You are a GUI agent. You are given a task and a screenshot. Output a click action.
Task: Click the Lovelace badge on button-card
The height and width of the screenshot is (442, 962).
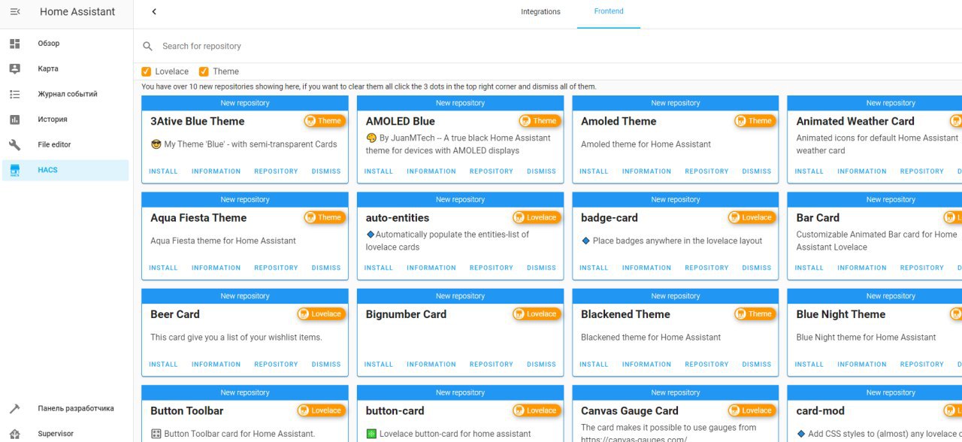coord(536,410)
